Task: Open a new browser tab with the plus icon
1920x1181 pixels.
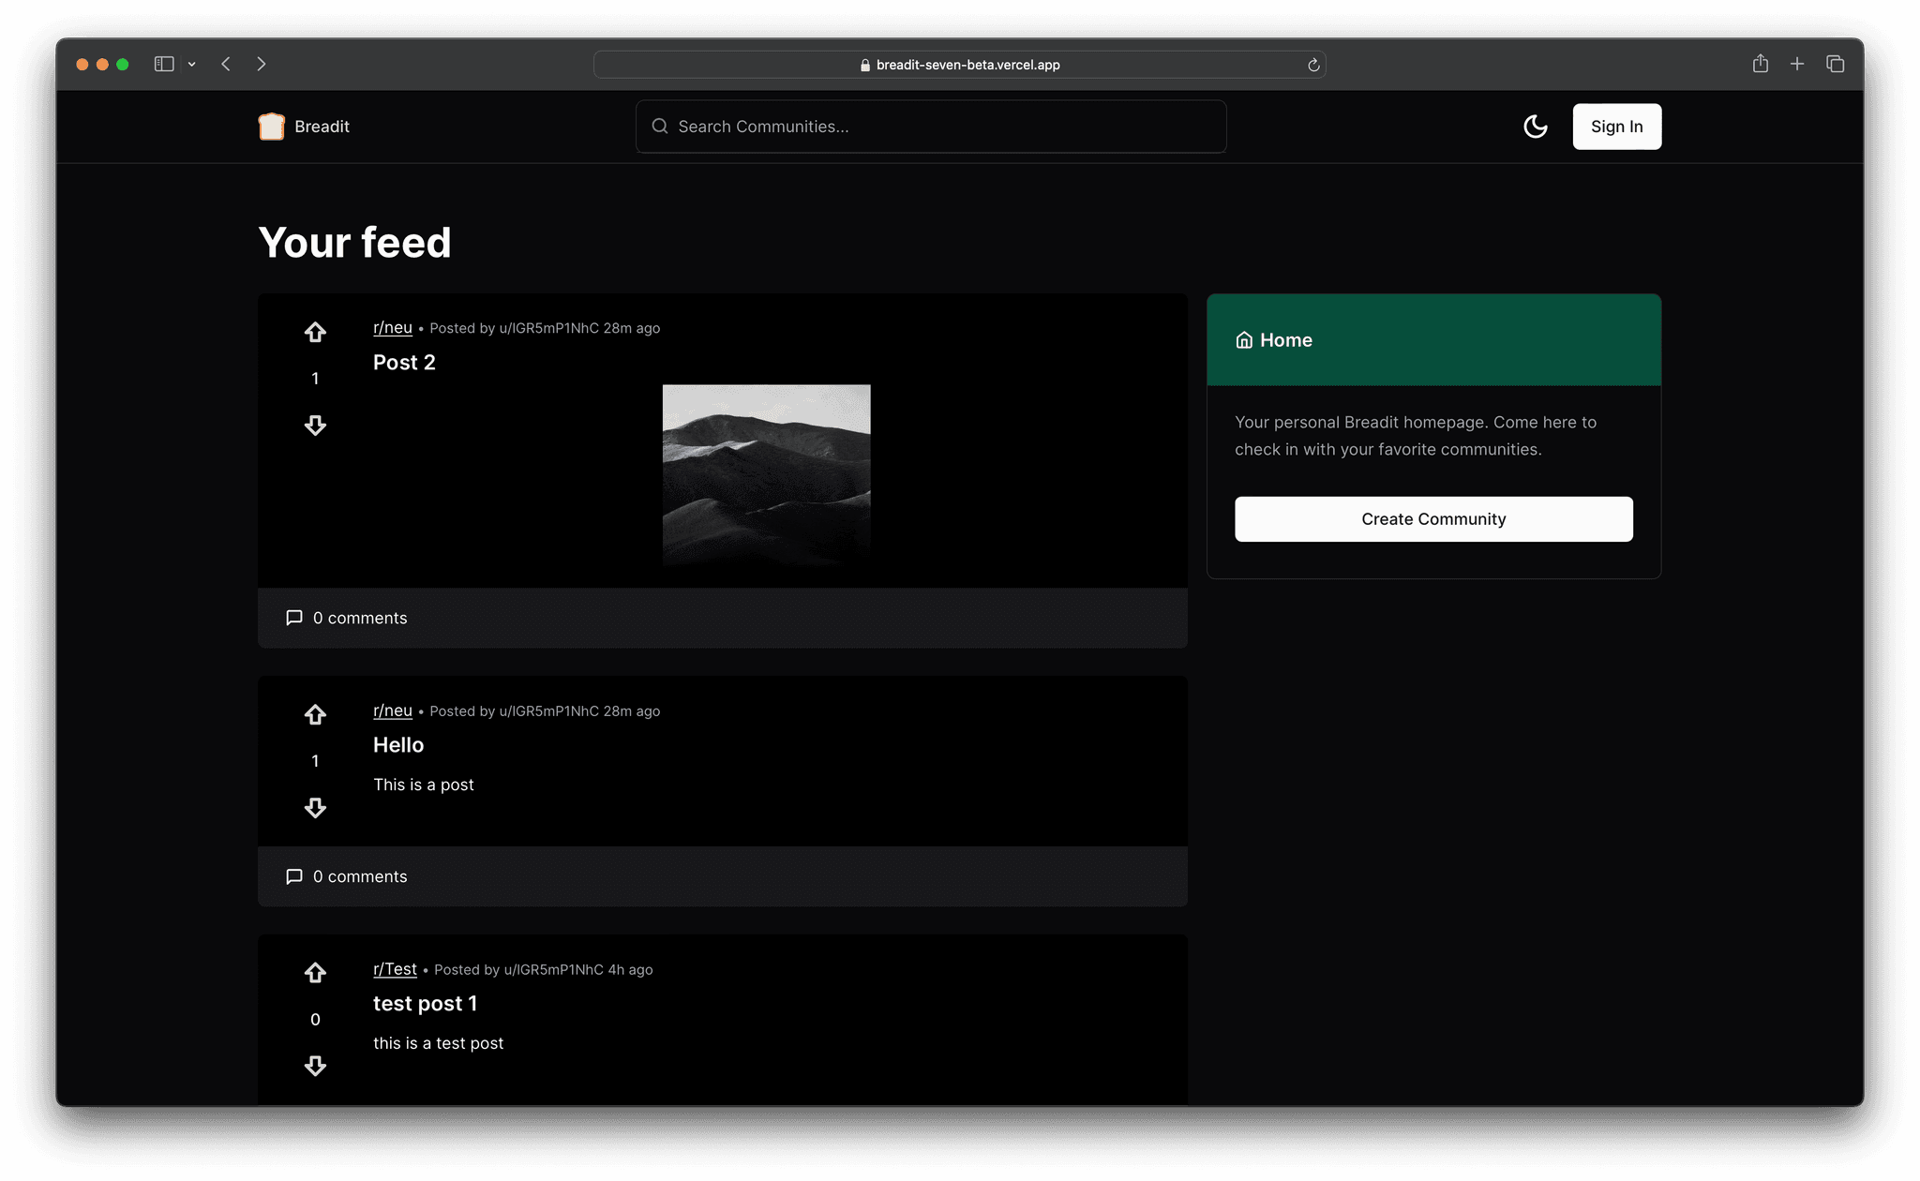Action: point(1797,63)
